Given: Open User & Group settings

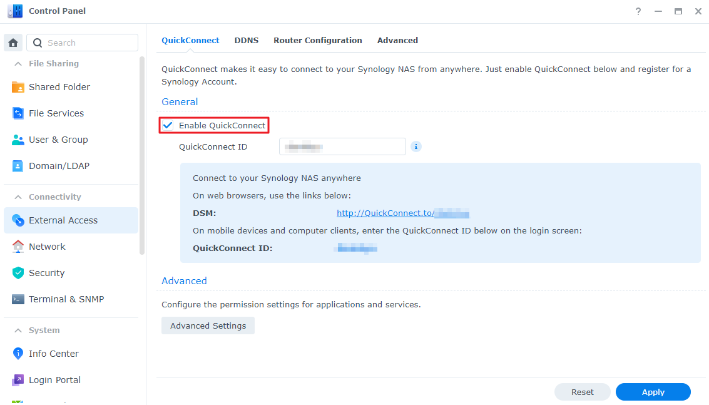Looking at the screenshot, I should (58, 139).
